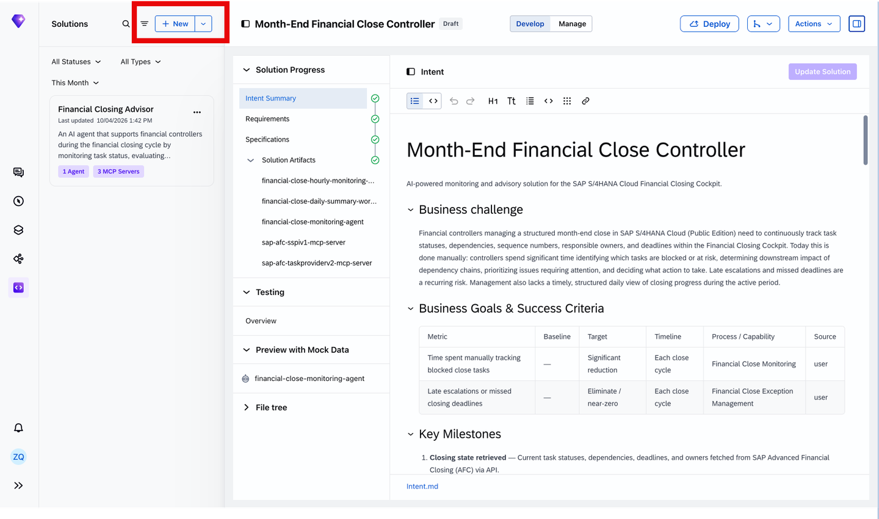
Task: Expand the File tree section
Action: [x=247, y=407]
